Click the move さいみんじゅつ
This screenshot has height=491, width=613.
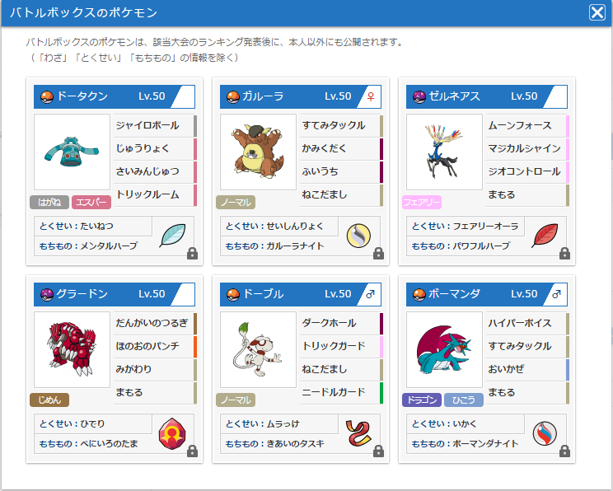click(x=155, y=171)
